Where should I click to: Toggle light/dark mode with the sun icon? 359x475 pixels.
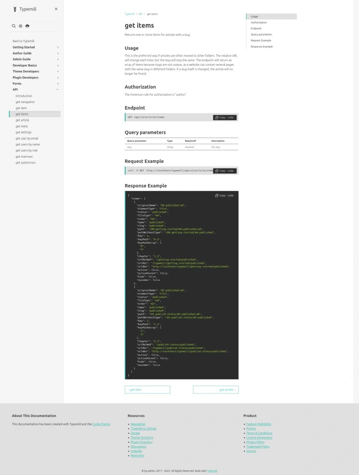click(x=21, y=26)
